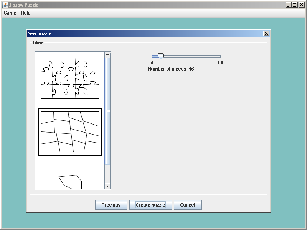Viewport: 307px width, 230px height.
Task: Open the Game menu
Action: coord(10,13)
